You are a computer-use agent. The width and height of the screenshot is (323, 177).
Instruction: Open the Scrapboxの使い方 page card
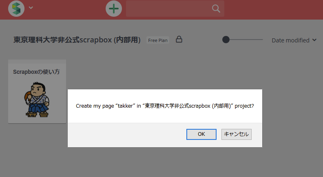(37, 91)
